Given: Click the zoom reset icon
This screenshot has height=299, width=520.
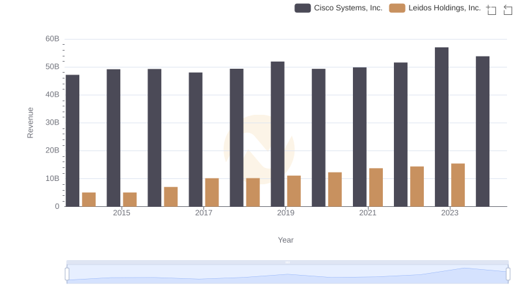Looking at the screenshot, I should point(508,10).
